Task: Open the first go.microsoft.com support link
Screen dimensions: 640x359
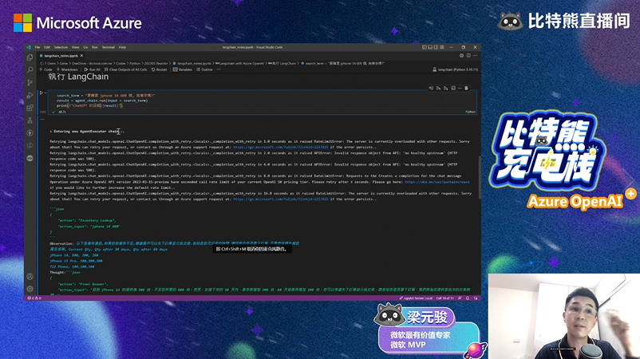Action: coord(281,148)
